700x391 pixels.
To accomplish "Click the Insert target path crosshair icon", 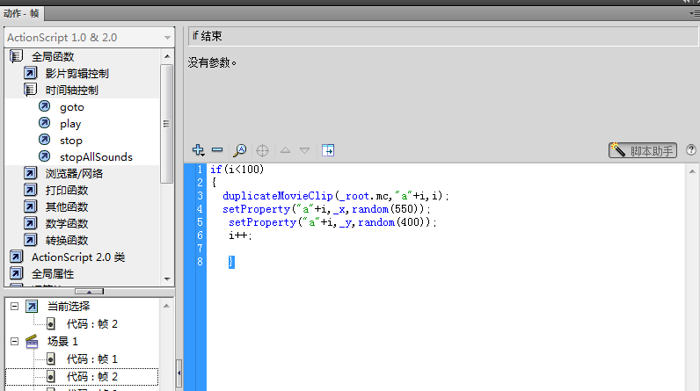I will pyautogui.click(x=262, y=151).
